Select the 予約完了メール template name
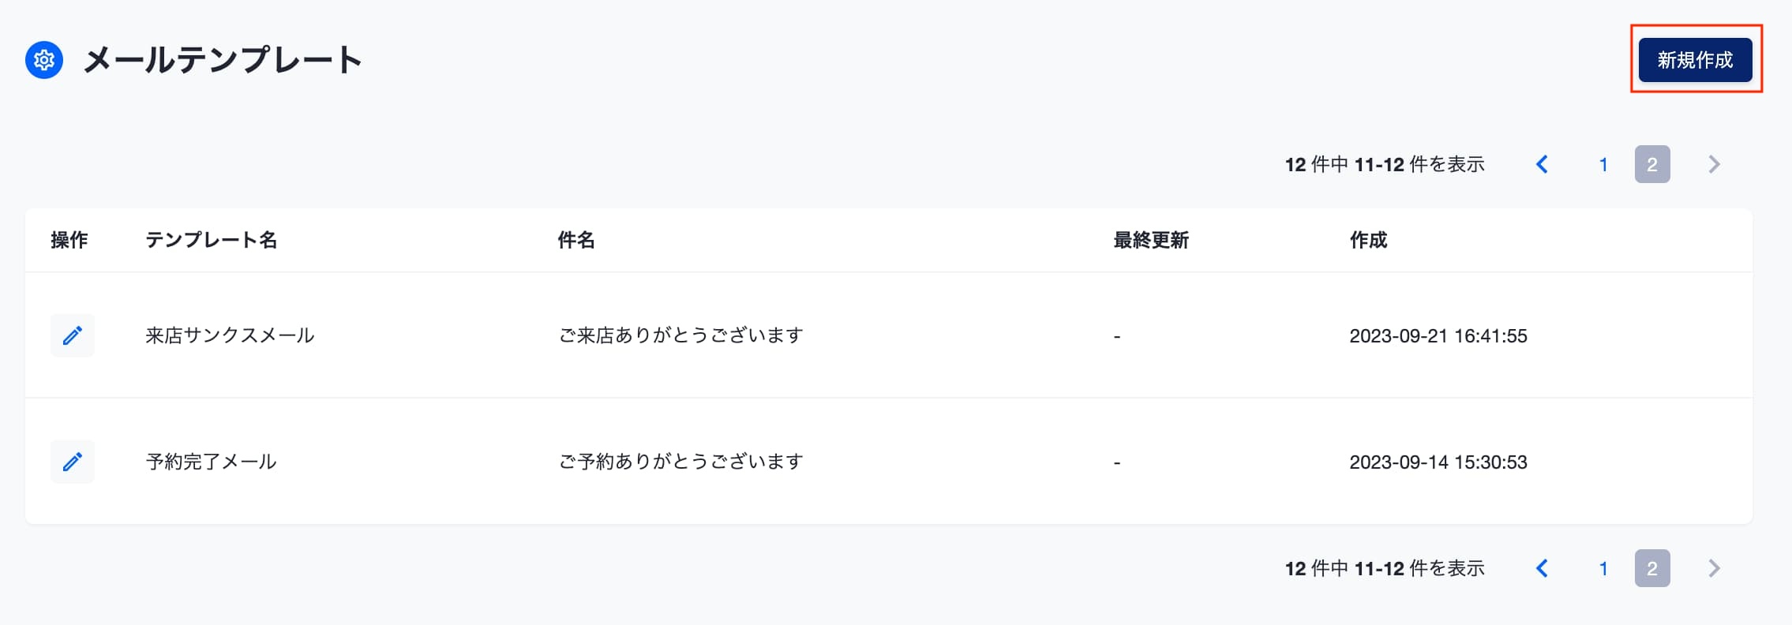 211,462
